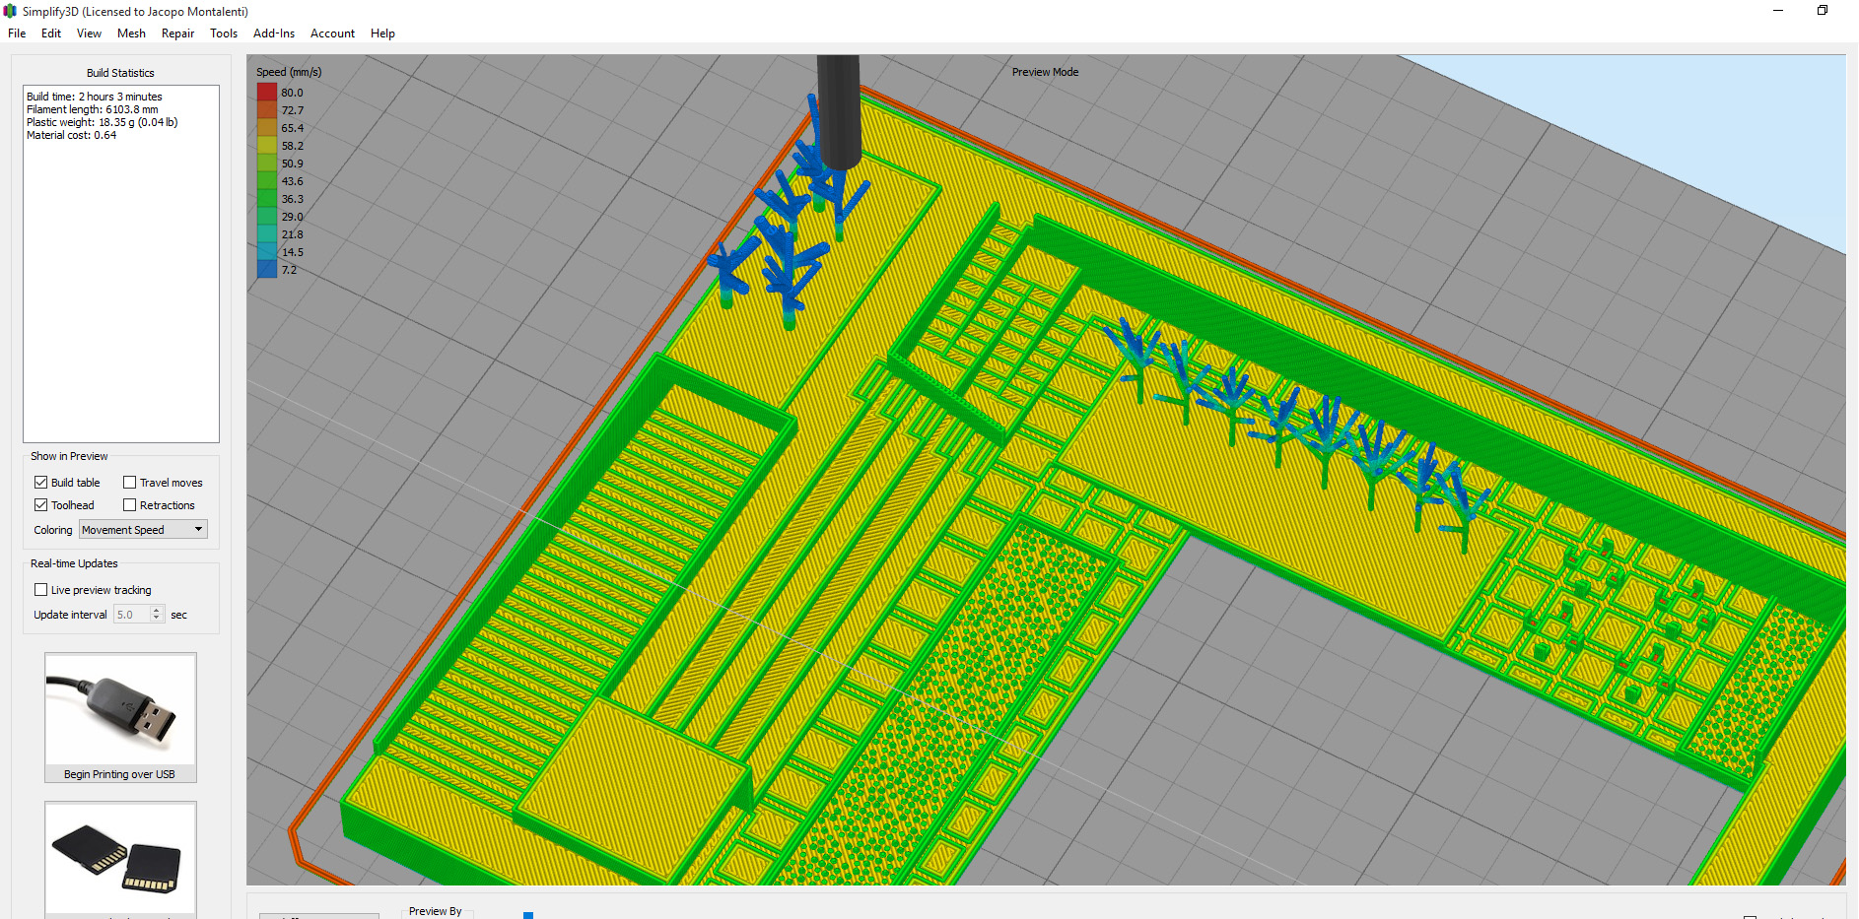Disable the Build table checkbox
Image resolution: width=1859 pixels, height=919 pixels.
click(41, 483)
